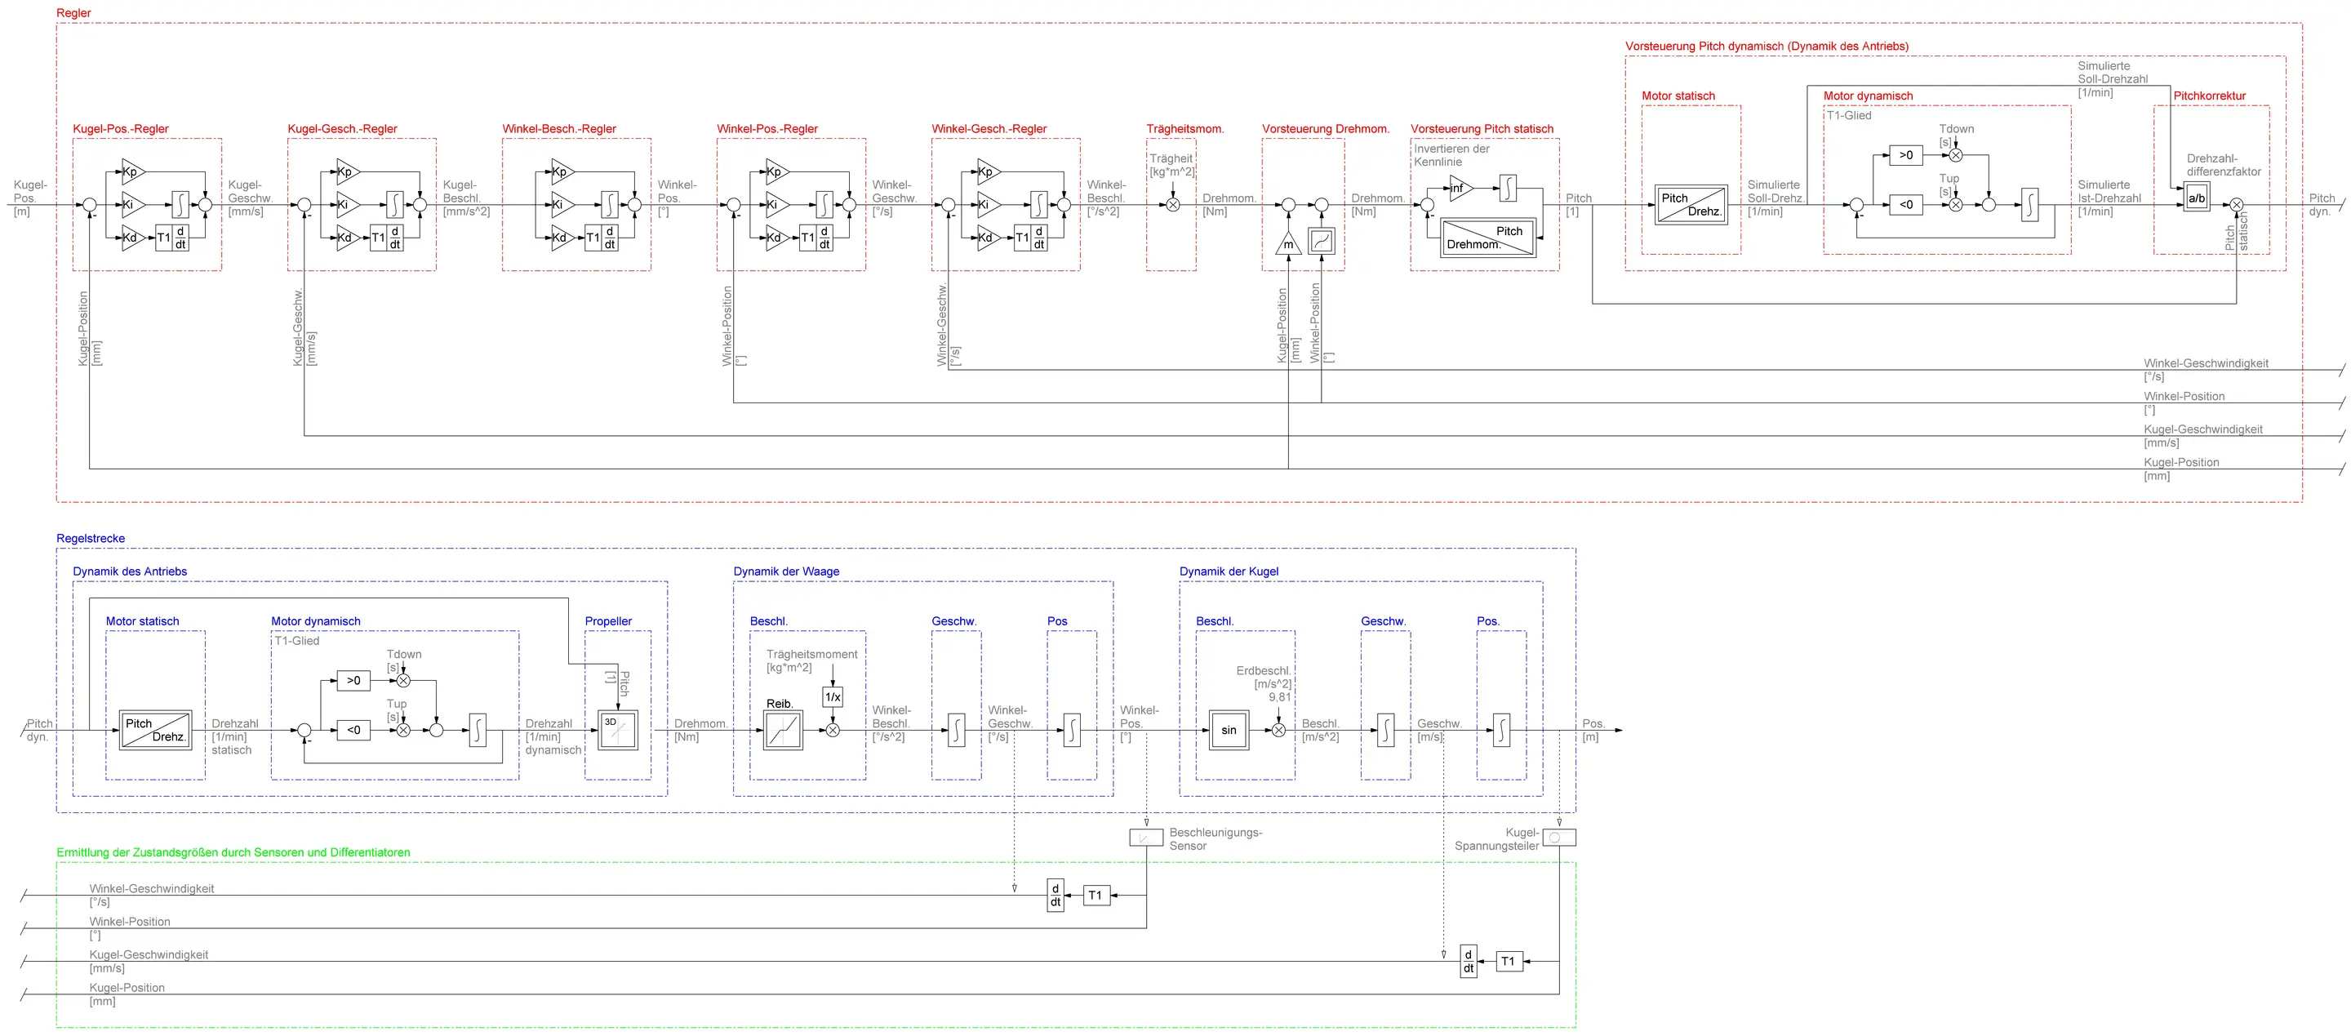The image size is (2351, 1036).
Task: Click the inf gain triangle in Vorsteuerung Pitch statisch
Action: click(1459, 189)
